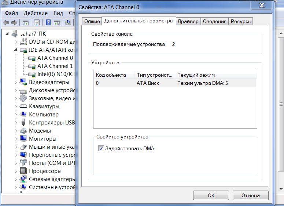Switch to the Драйвер tab
Viewport: 284px width, 206px height.
pos(188,21)
